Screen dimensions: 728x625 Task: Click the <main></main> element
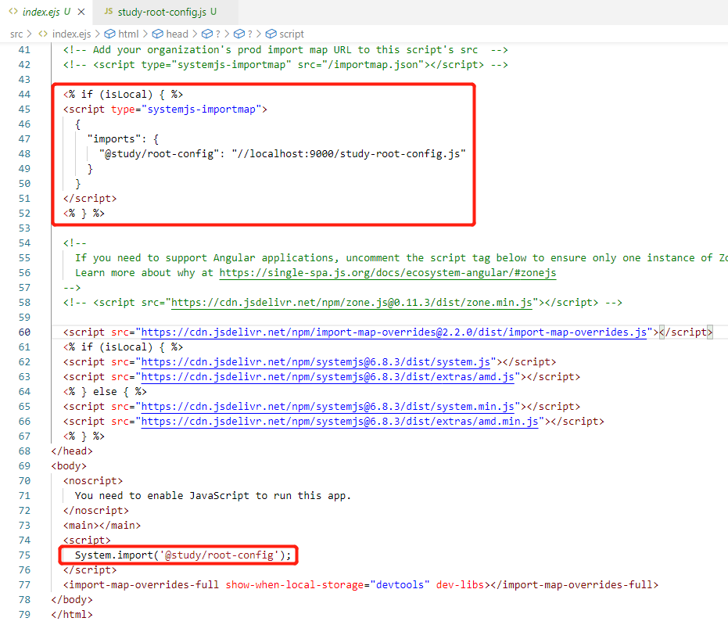pos(102,525)
